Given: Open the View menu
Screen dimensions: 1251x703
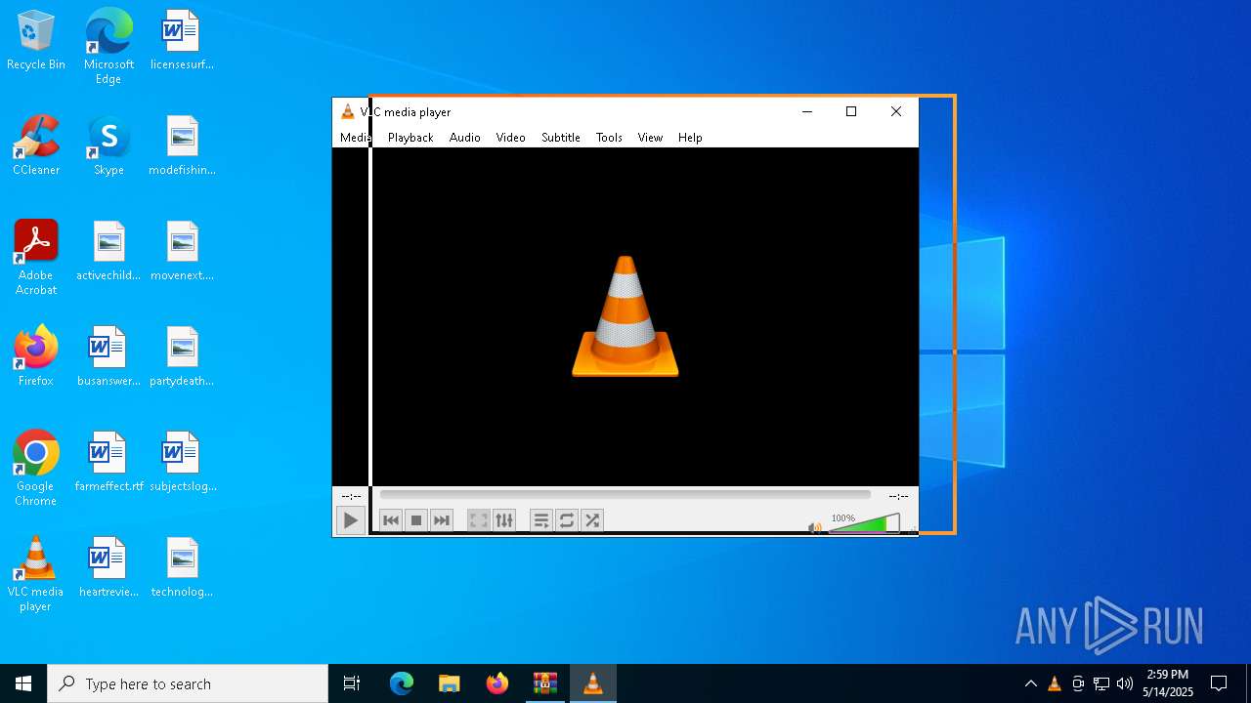Looking at the screenshot, I should (650, 138).
